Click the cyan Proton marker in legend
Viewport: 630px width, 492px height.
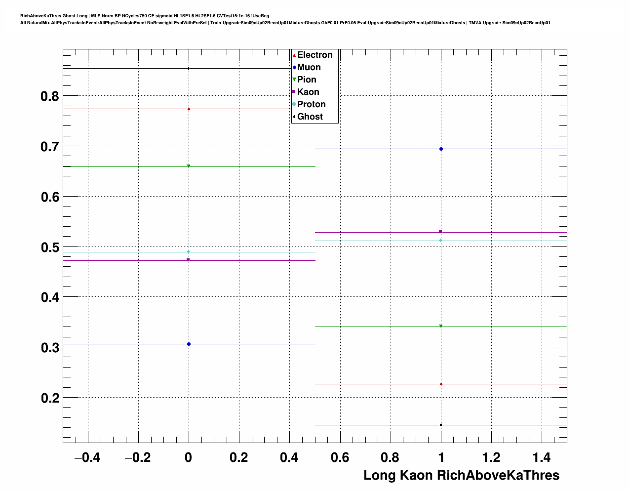(x=294, y=105)
